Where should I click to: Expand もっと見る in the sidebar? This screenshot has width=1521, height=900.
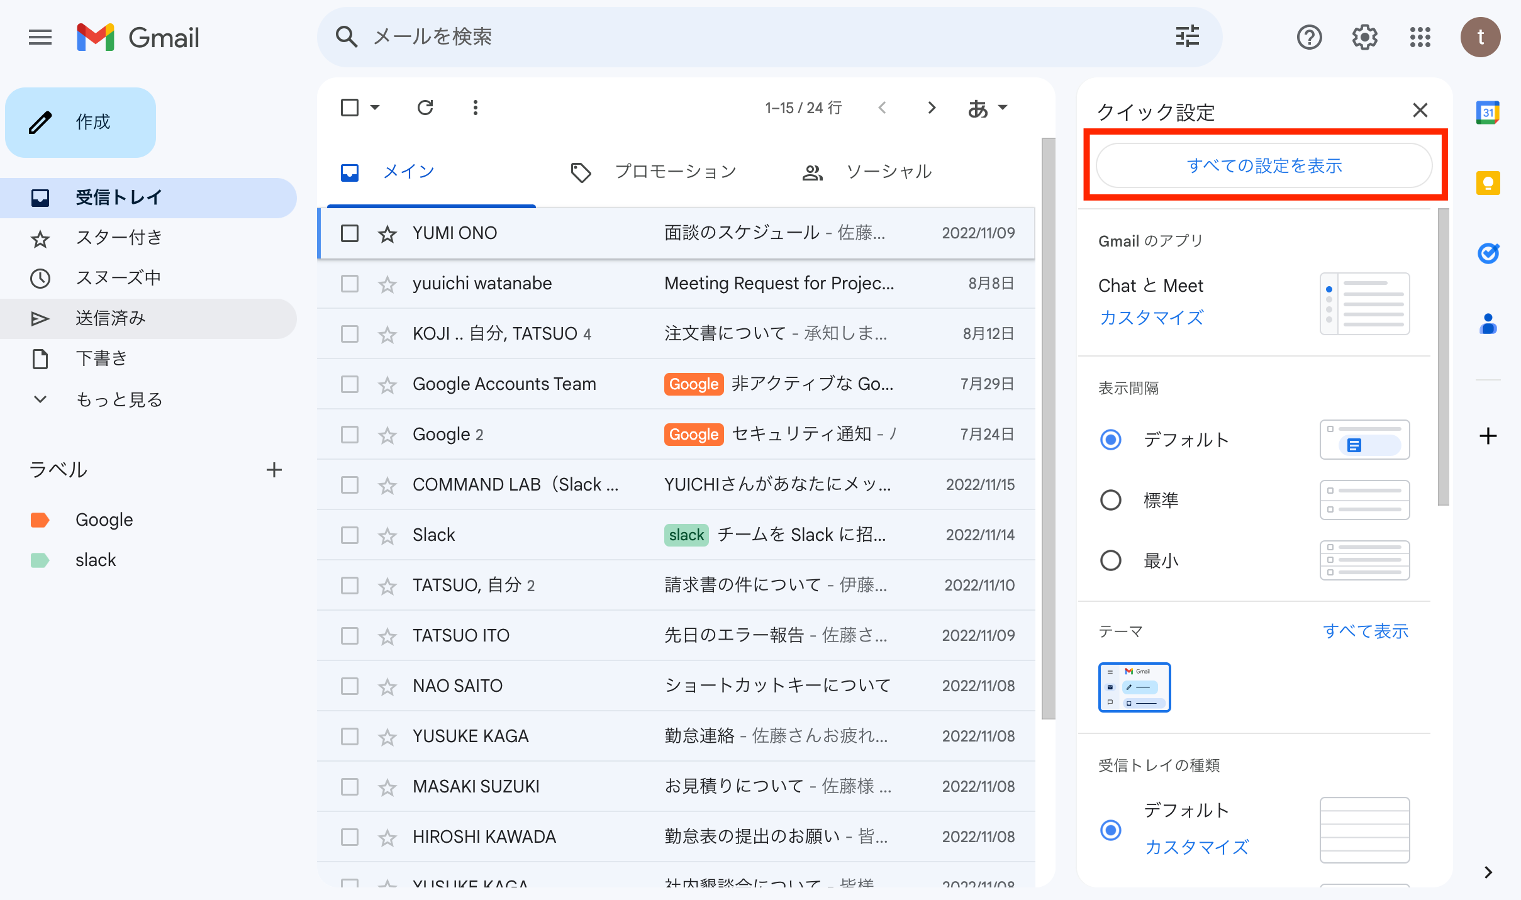pos(118,399)
